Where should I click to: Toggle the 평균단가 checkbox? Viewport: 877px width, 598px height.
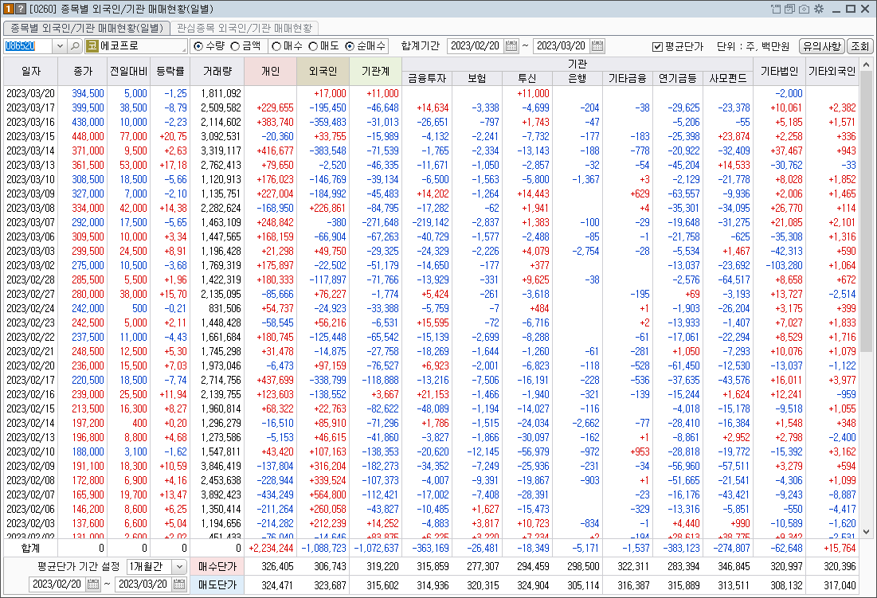point(657,46)
